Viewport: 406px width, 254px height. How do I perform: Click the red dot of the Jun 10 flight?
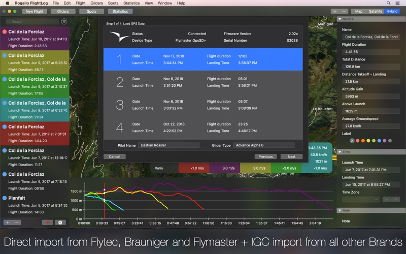(x=5, y=31)
